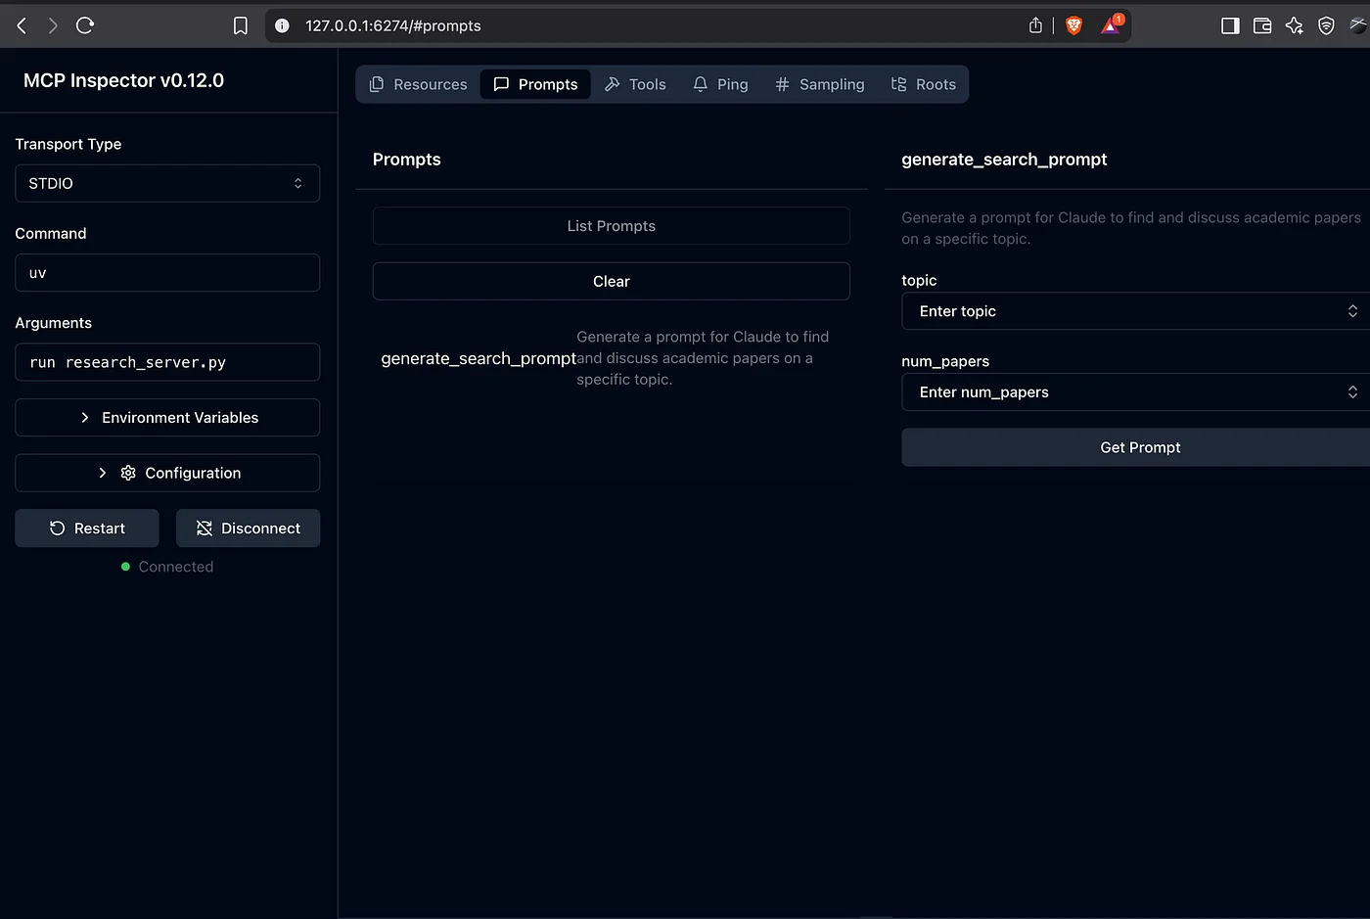Click the Disconnect button

(x=248, y=528)
